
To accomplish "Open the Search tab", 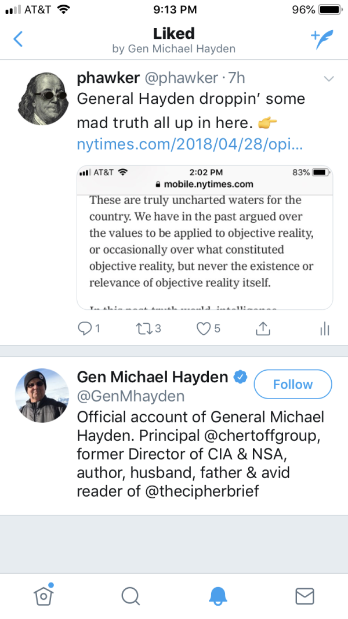I will pyautogui.click(x=130, y=596).
